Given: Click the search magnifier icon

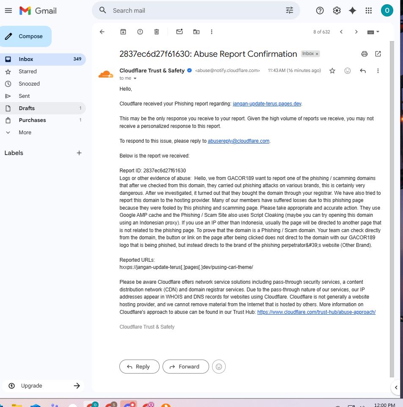Looking at the screenshot, I should pyautogui.click(x=103, y=11).
